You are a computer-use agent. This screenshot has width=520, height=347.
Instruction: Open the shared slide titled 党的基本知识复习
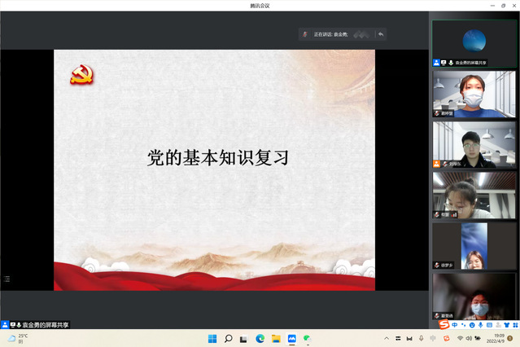pyautogui.click(x=214, y=170)
